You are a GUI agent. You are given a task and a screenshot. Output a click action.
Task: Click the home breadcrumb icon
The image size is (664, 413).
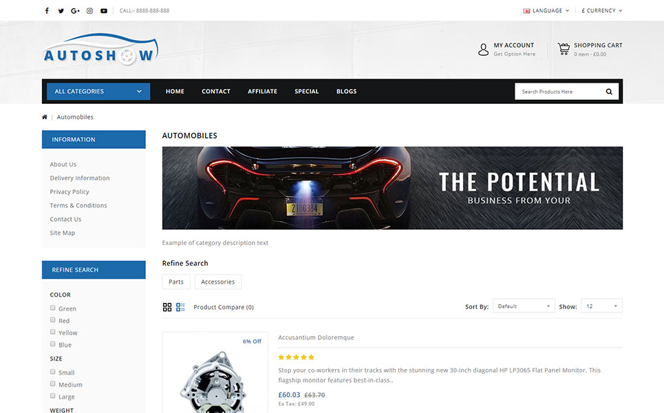[45, 117]
